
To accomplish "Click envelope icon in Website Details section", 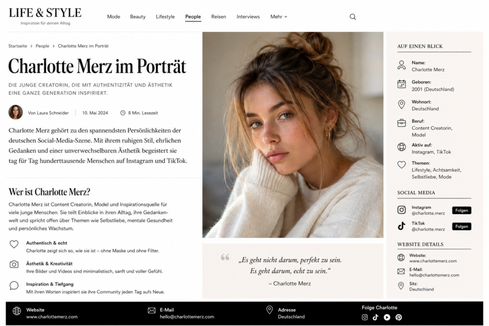I will tap(401, 272).
